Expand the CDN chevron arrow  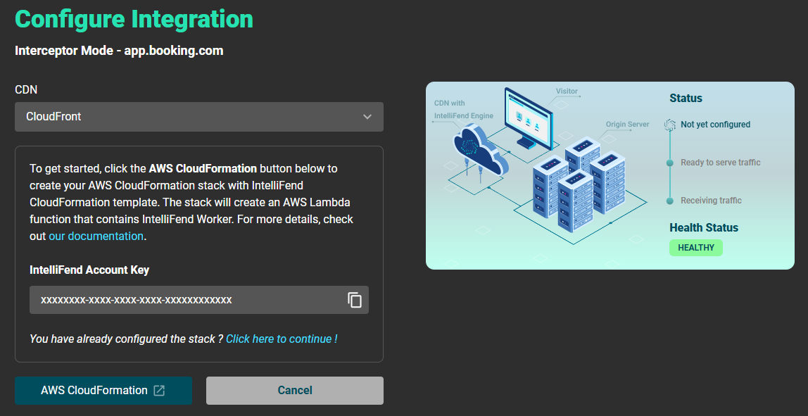367,117
